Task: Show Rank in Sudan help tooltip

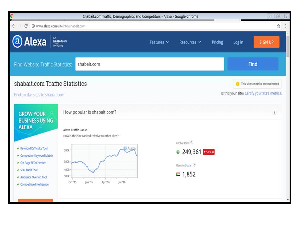Action: [x=194, y=165]
